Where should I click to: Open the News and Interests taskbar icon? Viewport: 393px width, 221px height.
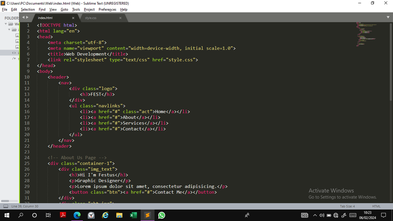coord(305,215)
